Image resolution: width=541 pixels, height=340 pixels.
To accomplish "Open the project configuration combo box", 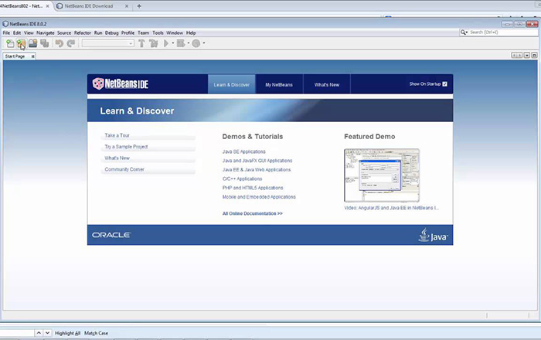I will (107, 43).
